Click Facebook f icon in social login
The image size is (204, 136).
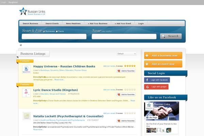[x=147, y=80]
